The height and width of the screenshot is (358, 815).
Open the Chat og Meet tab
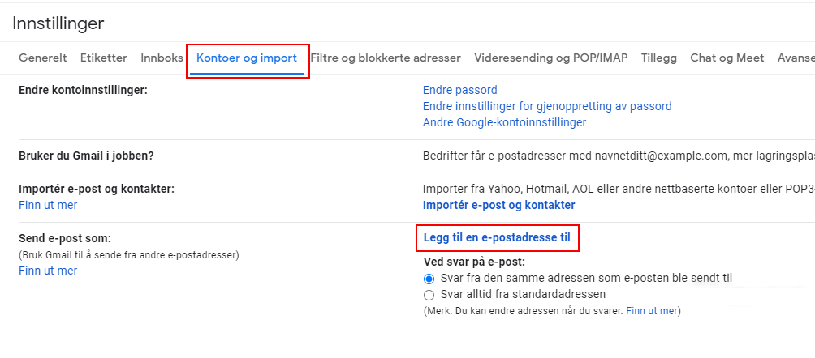point(727,58)
